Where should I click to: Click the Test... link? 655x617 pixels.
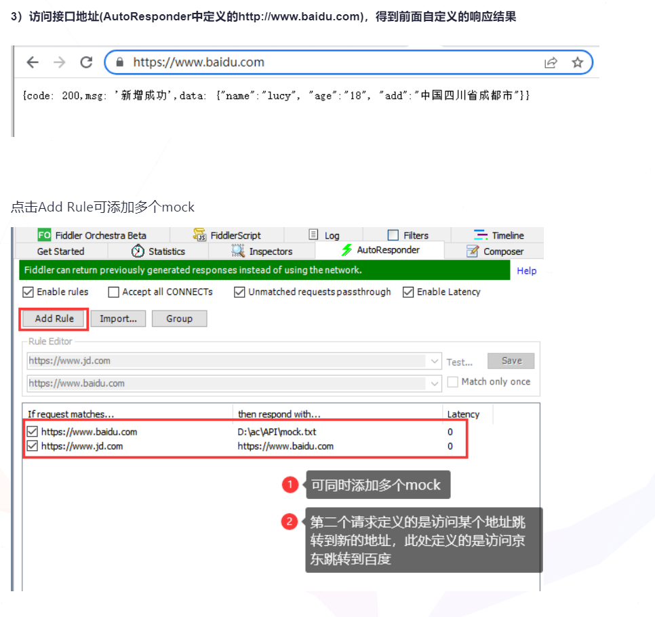[460, 362]
